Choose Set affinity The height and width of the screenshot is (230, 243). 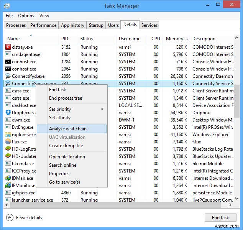pyautogui.click(x=71, y=118)
